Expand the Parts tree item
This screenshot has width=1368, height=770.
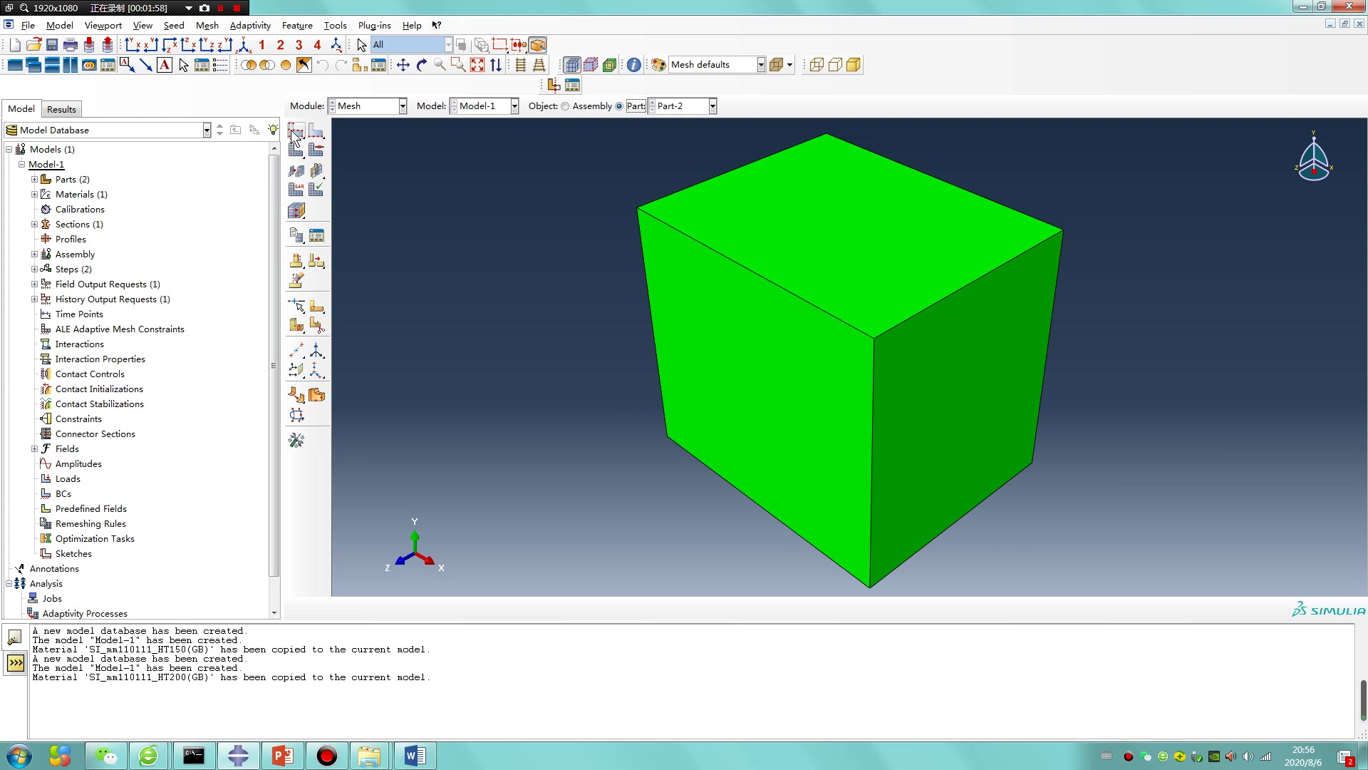click(x=35, y=179)
